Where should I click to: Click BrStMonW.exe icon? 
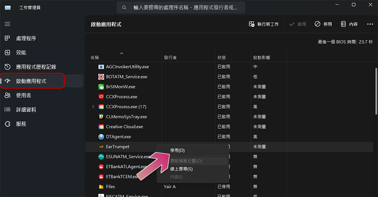101,87
